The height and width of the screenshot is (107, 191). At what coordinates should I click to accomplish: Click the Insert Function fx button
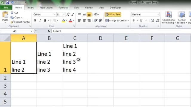(x=49, y=31)
